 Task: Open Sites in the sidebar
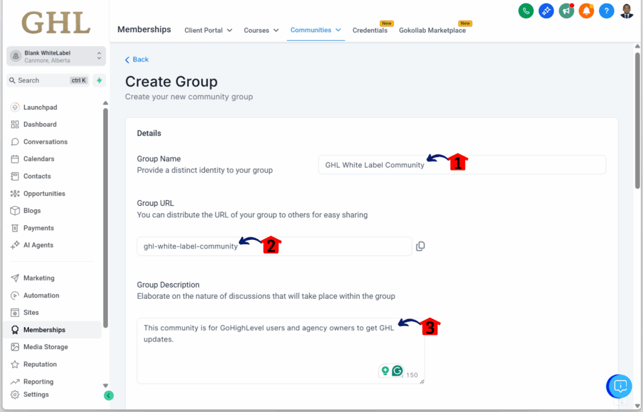[x=24, y=312]
